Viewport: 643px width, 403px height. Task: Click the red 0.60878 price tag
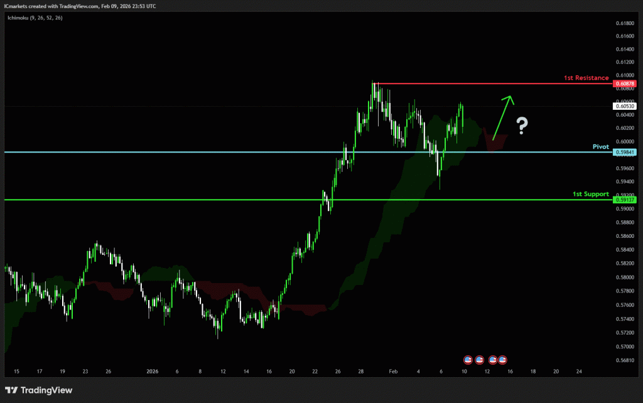pyautogui.click(x=624, y=83)
